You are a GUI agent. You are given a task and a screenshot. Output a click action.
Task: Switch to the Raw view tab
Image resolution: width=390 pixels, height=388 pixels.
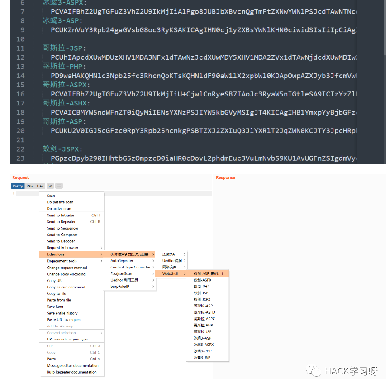(30, 186)
